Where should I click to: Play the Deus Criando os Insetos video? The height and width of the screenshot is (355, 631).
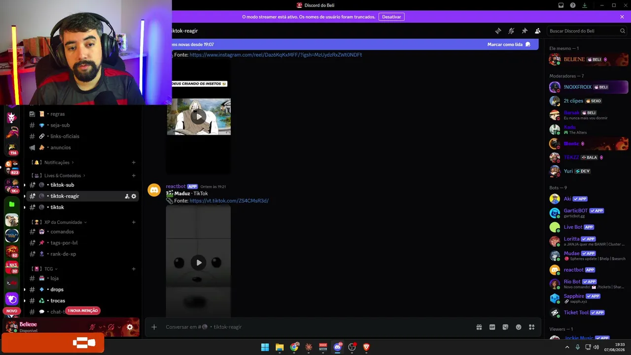coord(199,117)
